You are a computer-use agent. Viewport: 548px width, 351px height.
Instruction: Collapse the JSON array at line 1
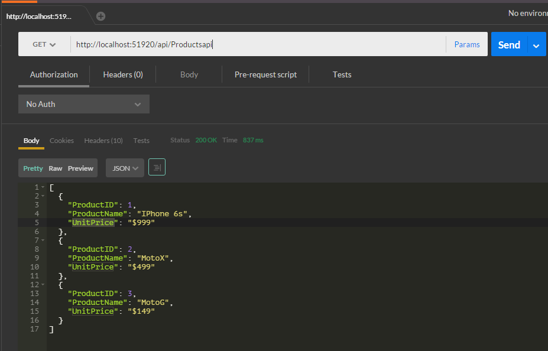pos(43,187)
